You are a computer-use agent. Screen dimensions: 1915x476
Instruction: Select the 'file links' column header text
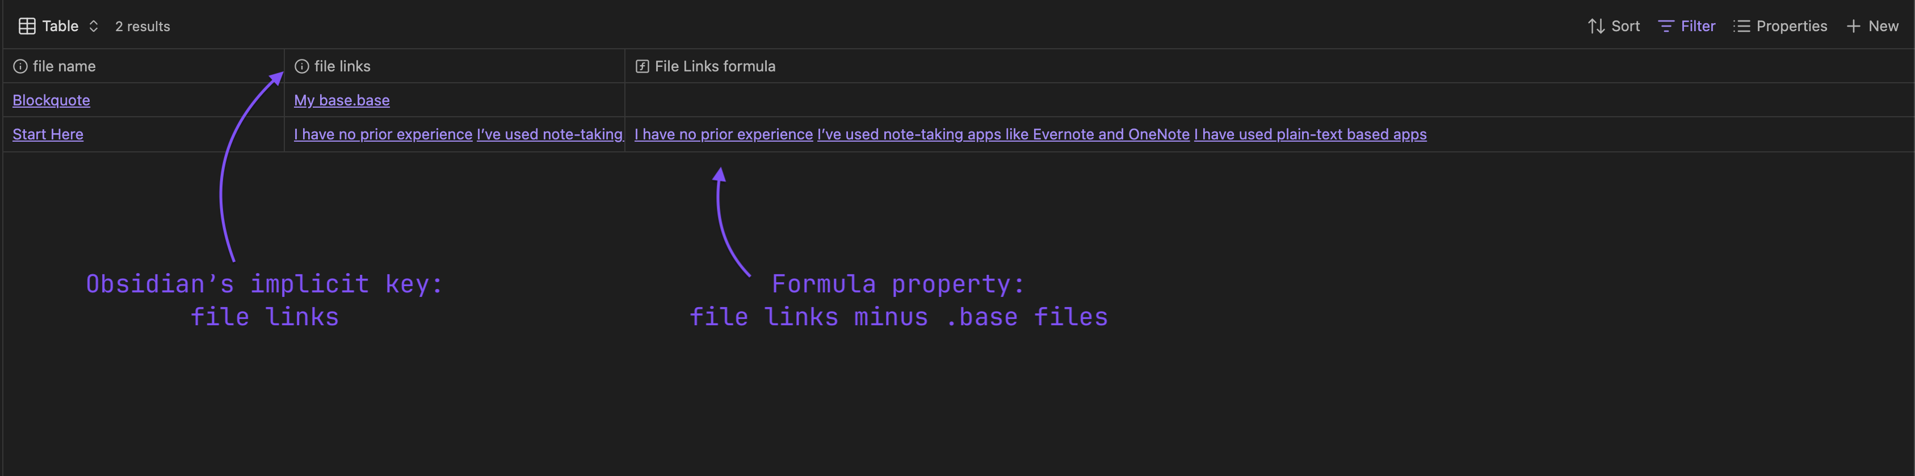[342, 66]
